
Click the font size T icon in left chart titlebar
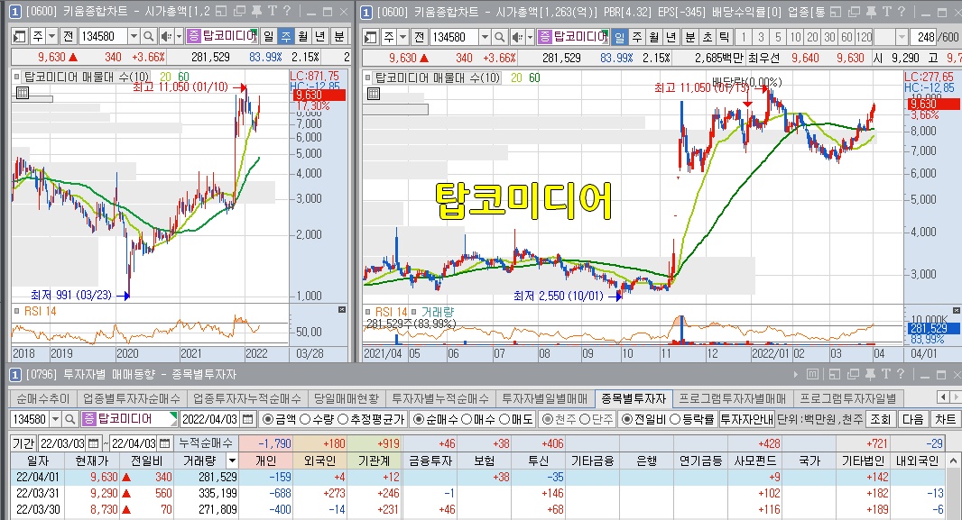pos(272,11)
